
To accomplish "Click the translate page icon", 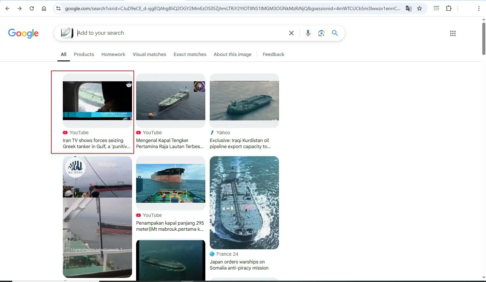I will tap(409, 8).
